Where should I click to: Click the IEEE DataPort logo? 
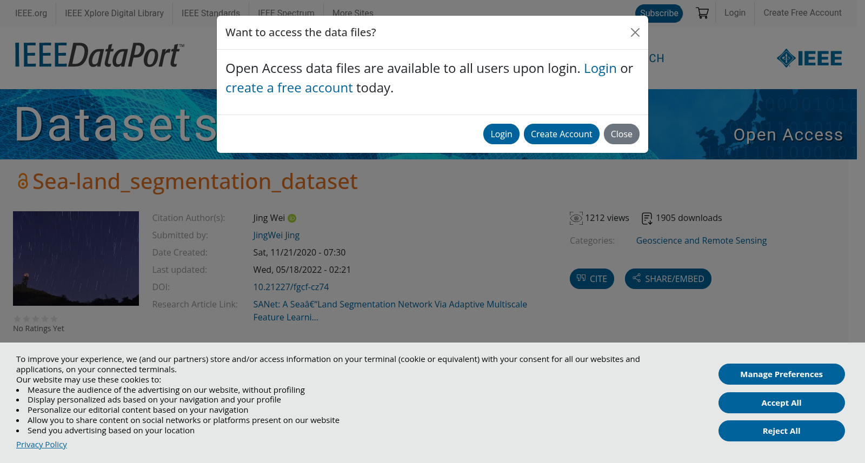point(99,55)
